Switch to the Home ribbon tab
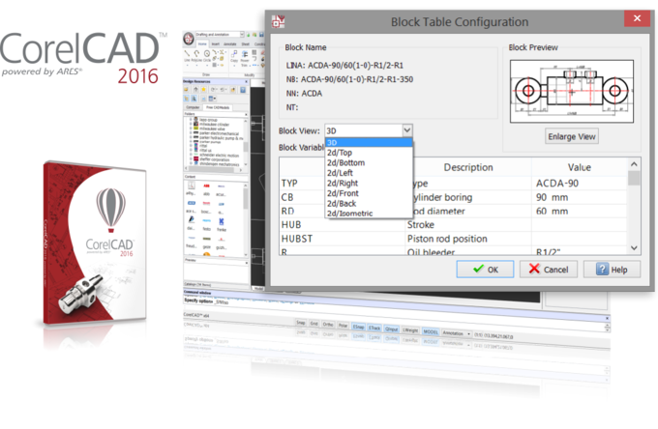 202,44
